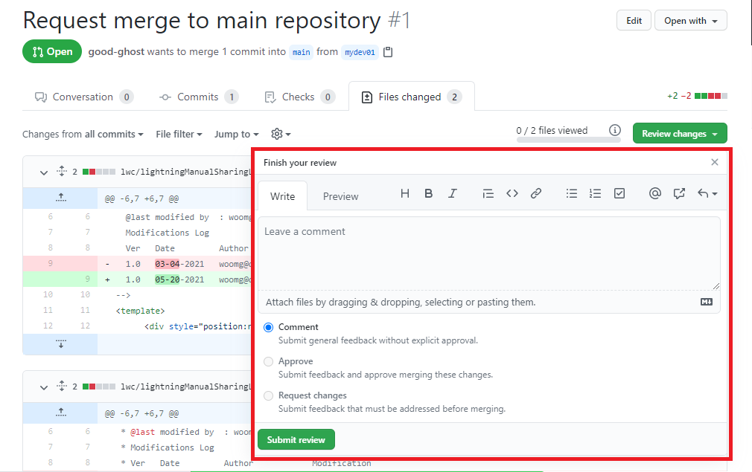This screenshot has height=472, width=752.
Task: Open the File filter dropdown
Action: (x=179, y=134)
